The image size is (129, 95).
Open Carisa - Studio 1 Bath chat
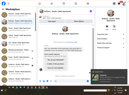(17, 29)
